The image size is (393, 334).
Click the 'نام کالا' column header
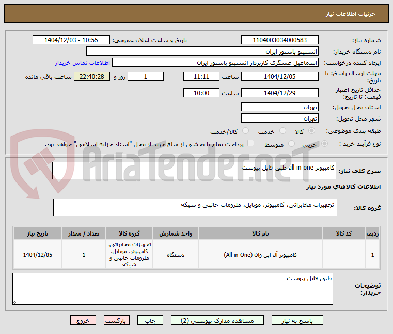pos(260,233)
